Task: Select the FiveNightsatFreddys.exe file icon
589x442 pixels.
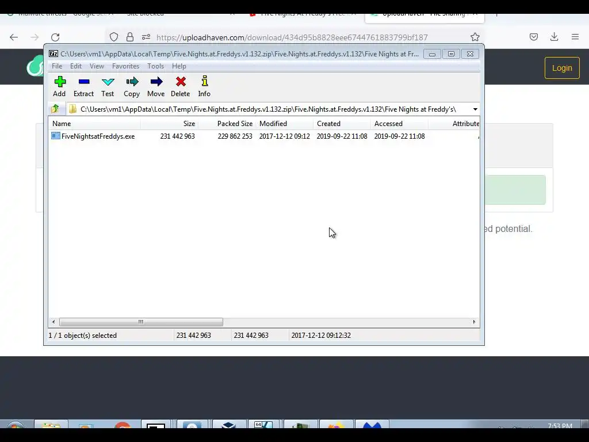Action: (x=56, y=136)
